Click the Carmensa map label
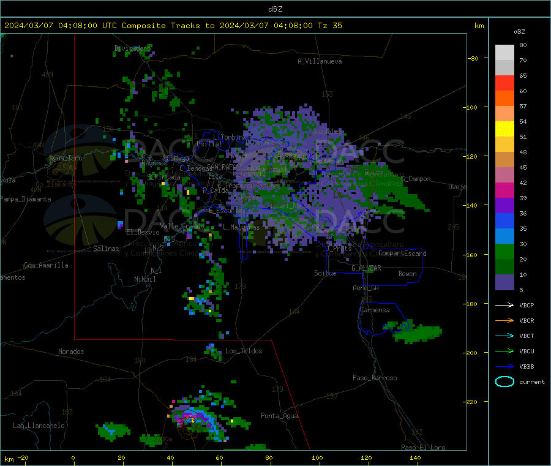 point(375,310)
